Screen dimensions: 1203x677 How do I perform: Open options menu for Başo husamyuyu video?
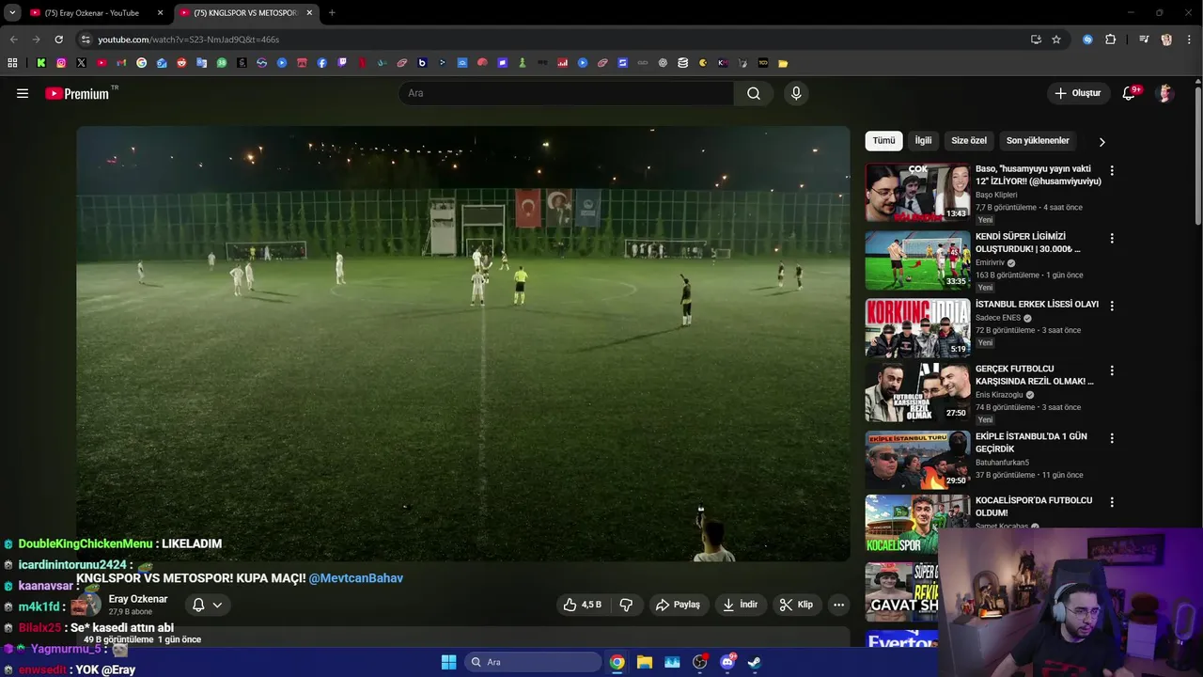[1112, 171]
